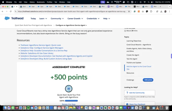Viewport: 172px width, 111px height.
Task: Open WhatsApp from the dock
Action: click(13, 108)
